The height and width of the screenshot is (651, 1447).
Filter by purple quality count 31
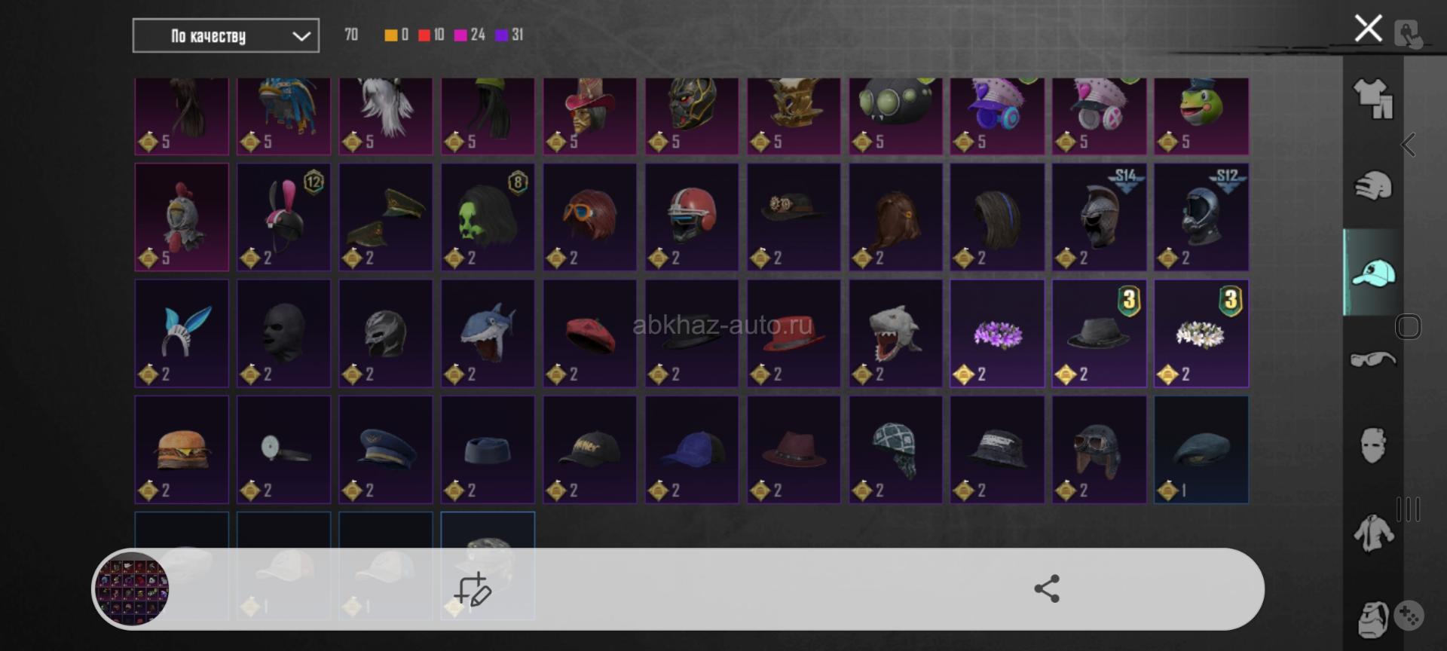(509, 35)
